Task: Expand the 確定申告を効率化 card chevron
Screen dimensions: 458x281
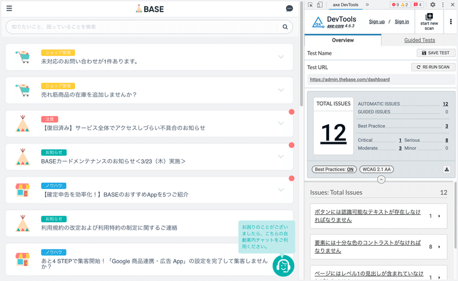Action: pyautogui.click(x=281, y=190)
